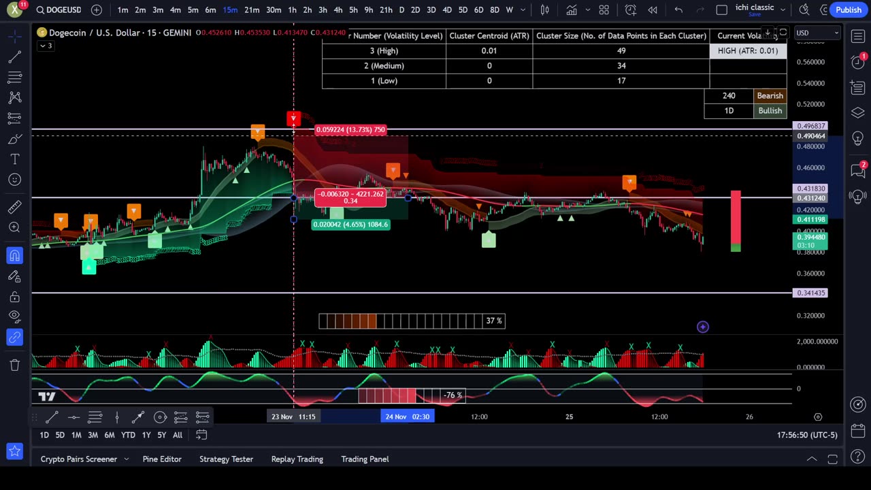The height and width of the screenshot is (490, 871).
Task: Maximize the bottom panel
Action: (832, 459)
